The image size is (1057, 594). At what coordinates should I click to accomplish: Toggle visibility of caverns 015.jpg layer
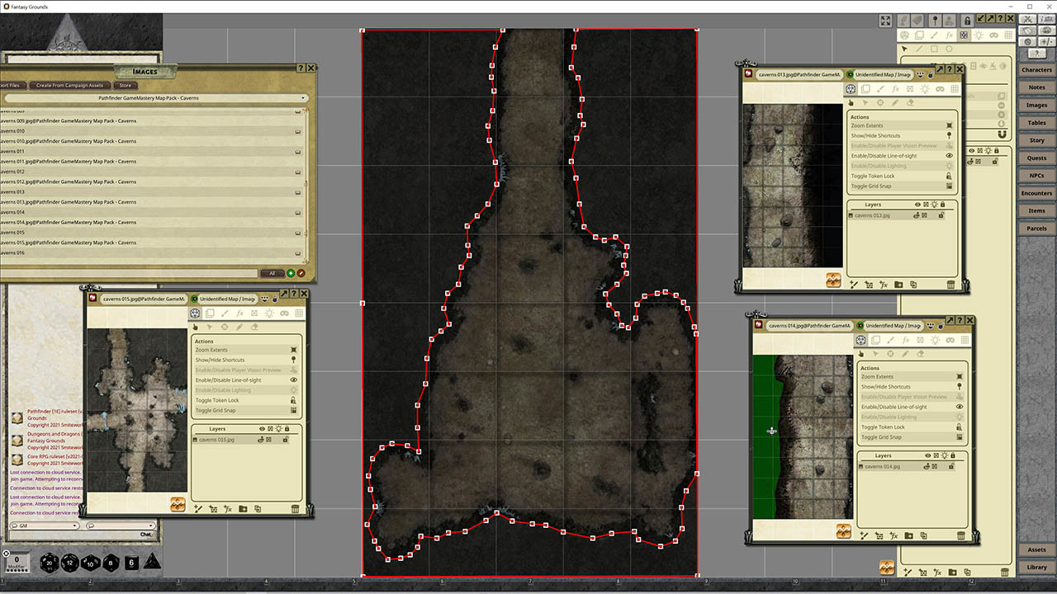(x=263, y=440)
